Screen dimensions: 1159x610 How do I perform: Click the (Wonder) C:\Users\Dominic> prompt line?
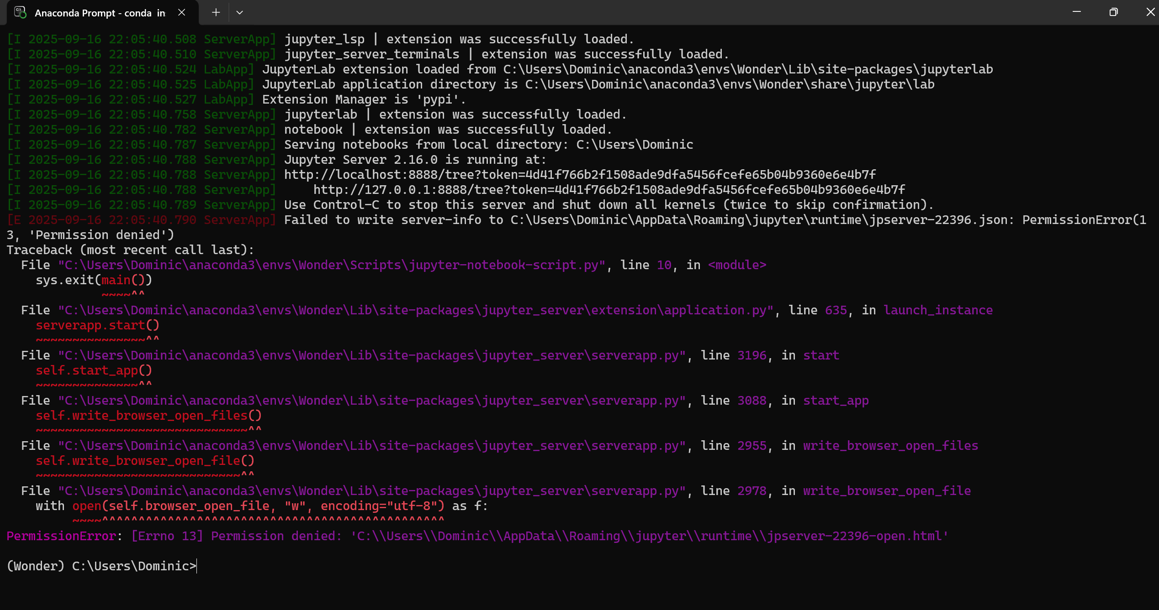tap(101, 566)
